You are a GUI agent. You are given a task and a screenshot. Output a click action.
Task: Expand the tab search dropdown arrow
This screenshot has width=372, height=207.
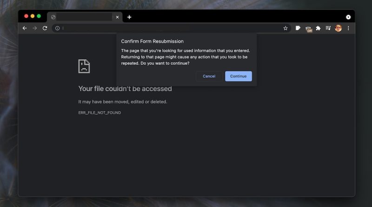[348, 17]
